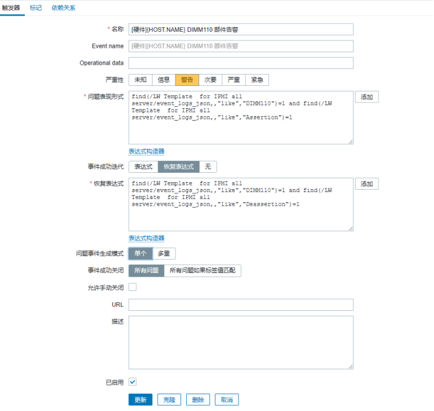Click the 恢复表达式 textarea
The image size is (434, 411).
coord(241,204)
